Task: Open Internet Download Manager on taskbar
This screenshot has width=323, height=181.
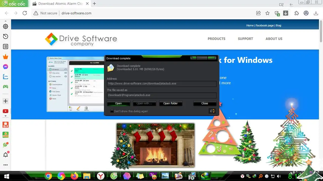Action: 205,176
